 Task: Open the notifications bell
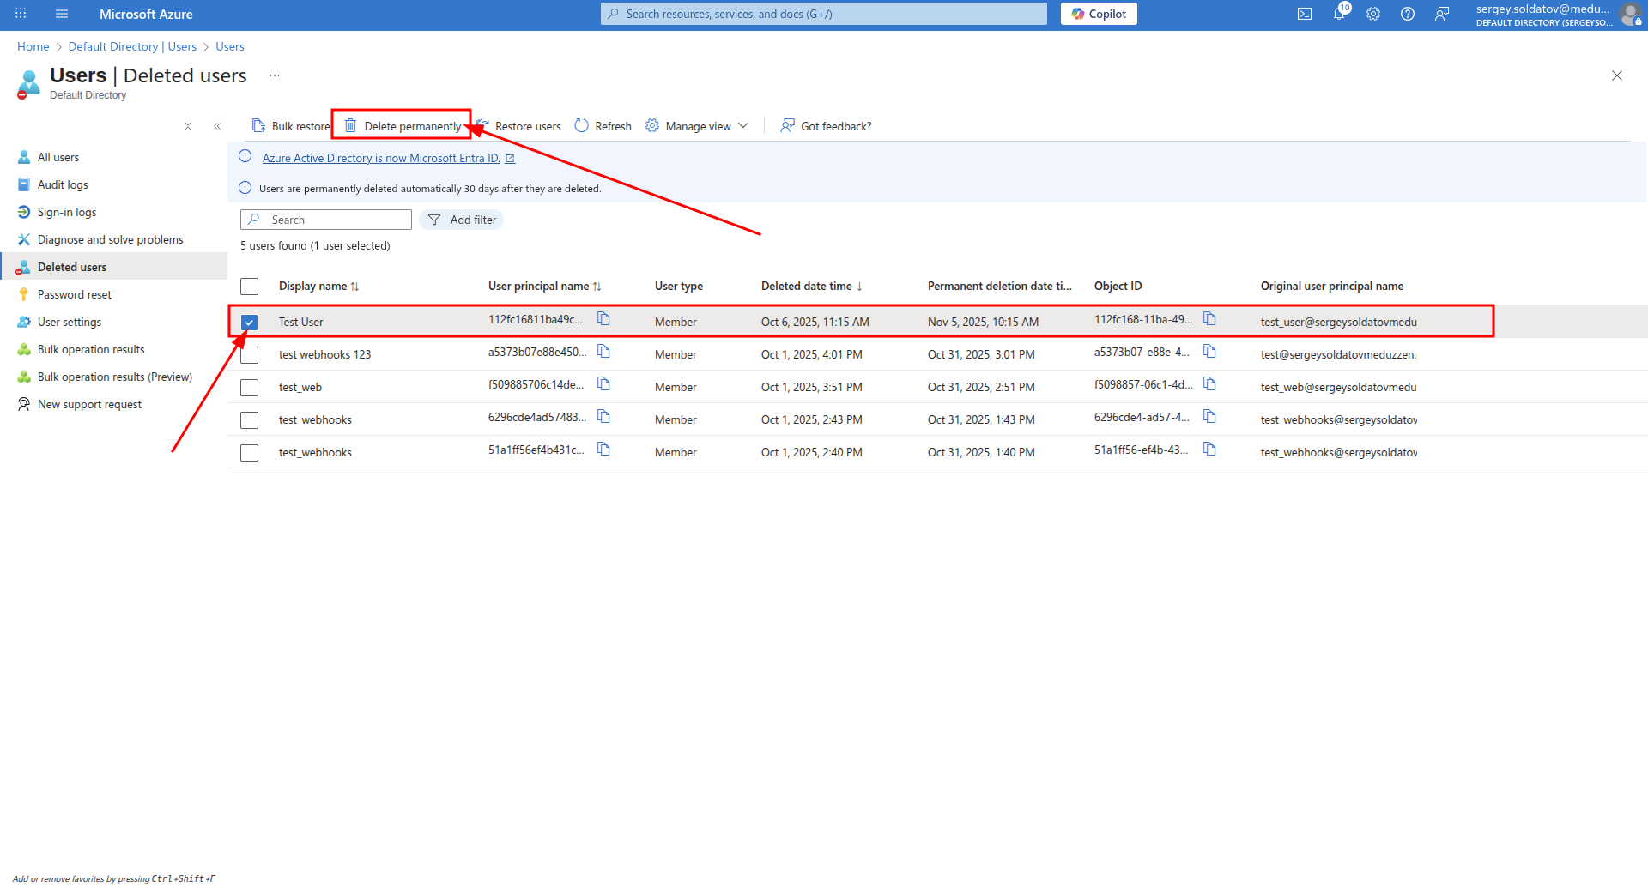[x=1339, y=14]
